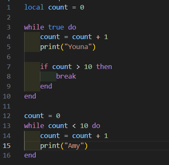
Task: Click line number 6 in the gutter
Action: [9, 57]
